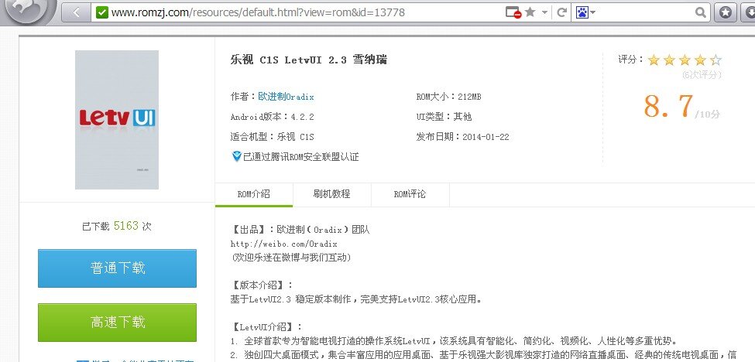Open the URL history dropdown arrow

click(544, 12)
